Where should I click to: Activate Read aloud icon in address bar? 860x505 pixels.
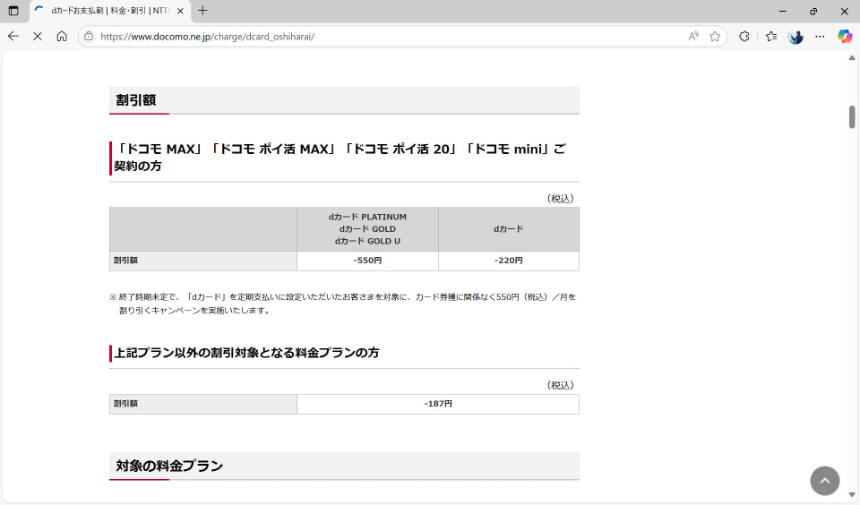[x=693, y=36]
